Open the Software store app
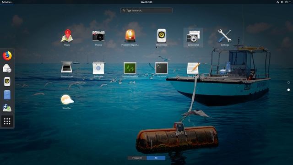This screenshot has height=165, width=293. coord(98,69)
